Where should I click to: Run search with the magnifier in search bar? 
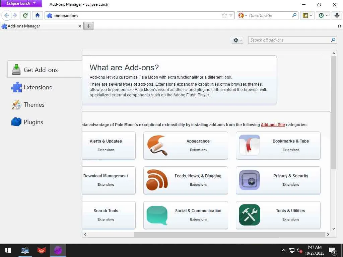coord(294,15)
